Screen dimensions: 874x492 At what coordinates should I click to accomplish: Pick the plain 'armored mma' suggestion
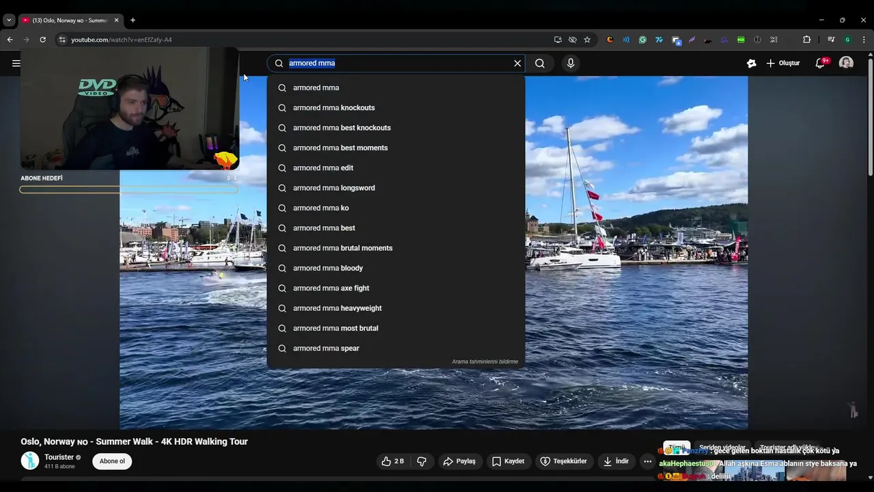click(x=396, y=87)
